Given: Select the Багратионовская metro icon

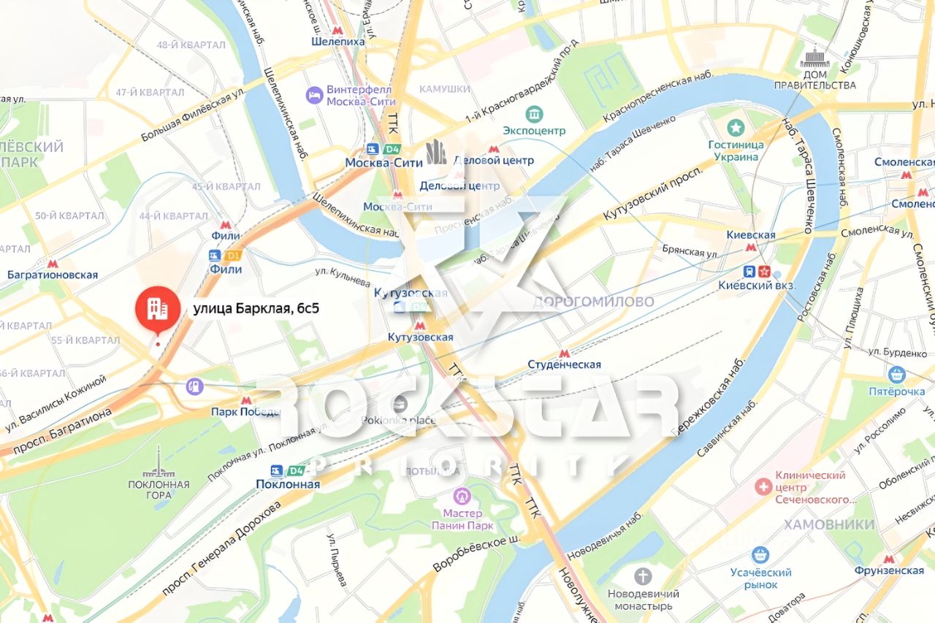Looking at the screenshot, I should [53, 264].
